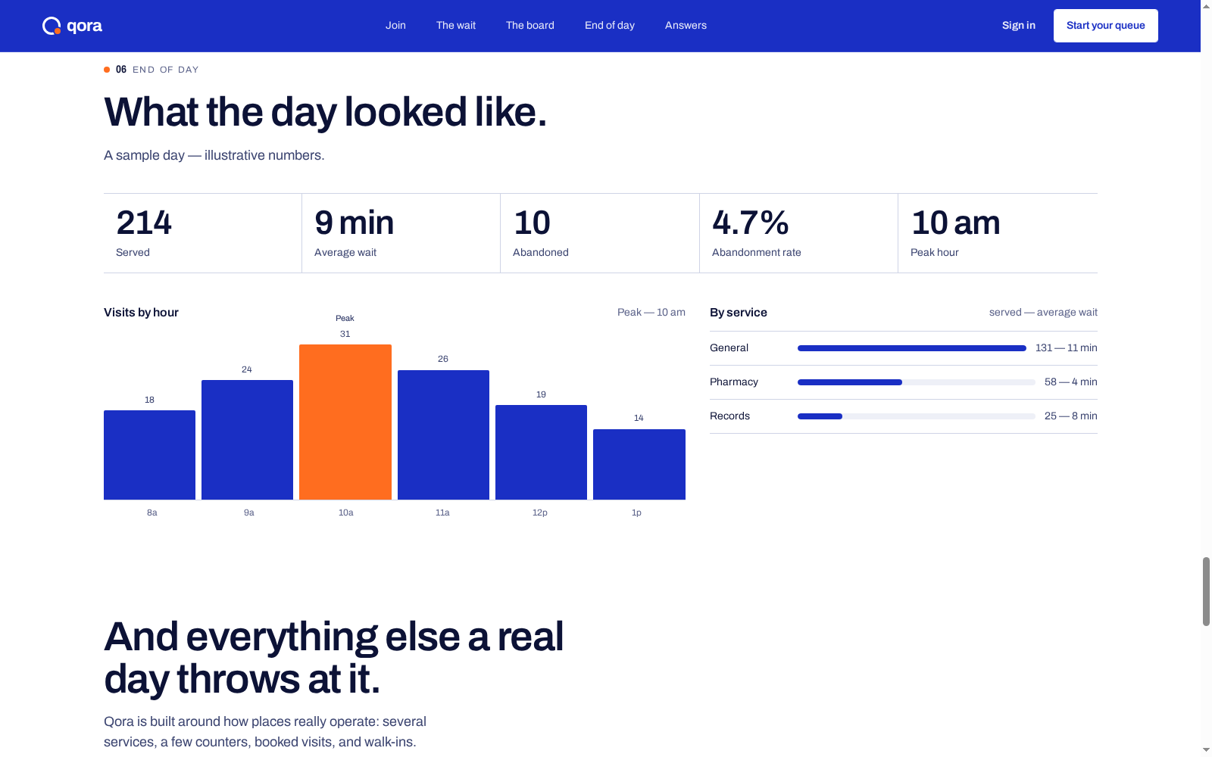The height and width of the screenshot is (757, 1212).
Task: Select the orange 10a peak bar
Action: point(345,422)
